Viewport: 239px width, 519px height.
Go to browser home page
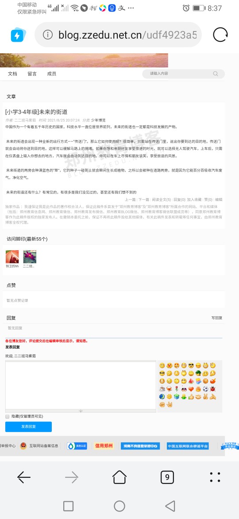(x=119, y=477)
